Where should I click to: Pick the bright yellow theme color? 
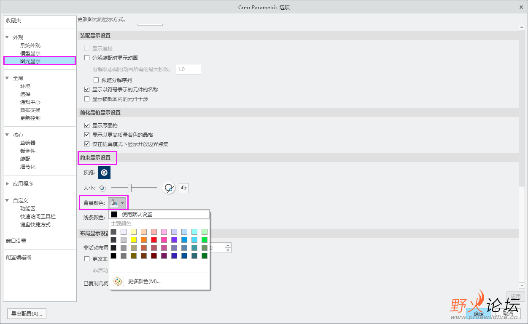click(x=134, y=239)
